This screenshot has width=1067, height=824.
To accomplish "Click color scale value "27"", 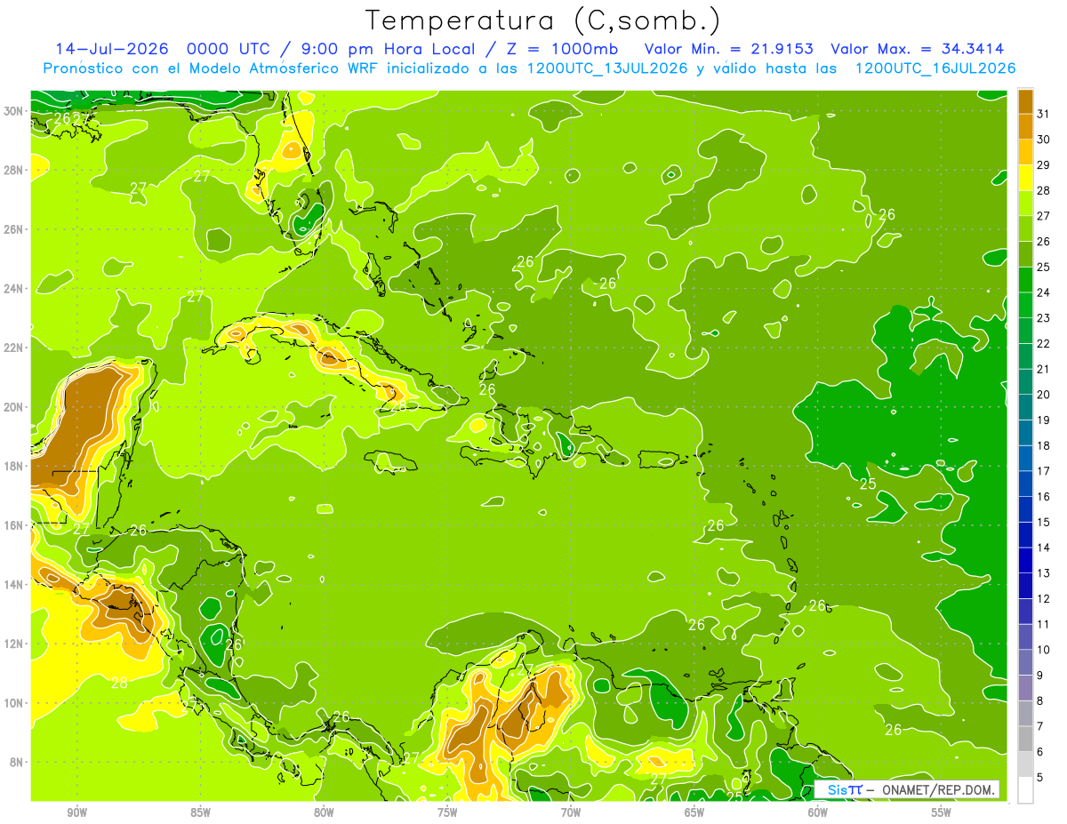I will (x=1044, y=215).
